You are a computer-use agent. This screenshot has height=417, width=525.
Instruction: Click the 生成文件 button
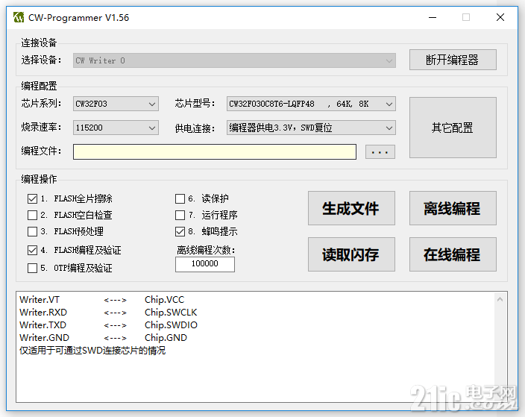(351, 208)
